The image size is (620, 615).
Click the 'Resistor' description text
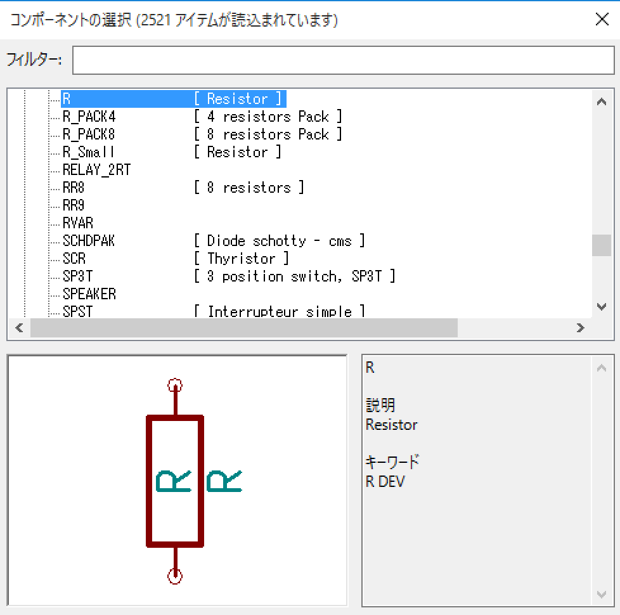pos(391,425)
